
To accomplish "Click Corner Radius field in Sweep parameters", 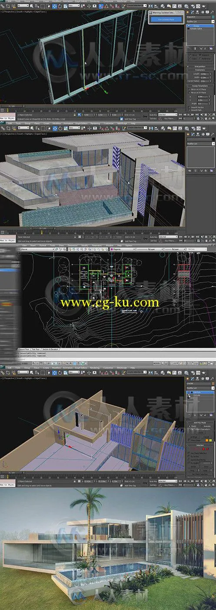I will tap(205, 81).
